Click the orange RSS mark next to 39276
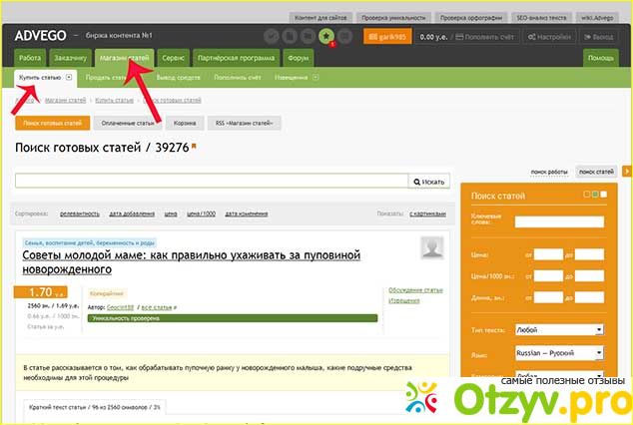Screen dimensions: 633x425 (x=194, y=147)
